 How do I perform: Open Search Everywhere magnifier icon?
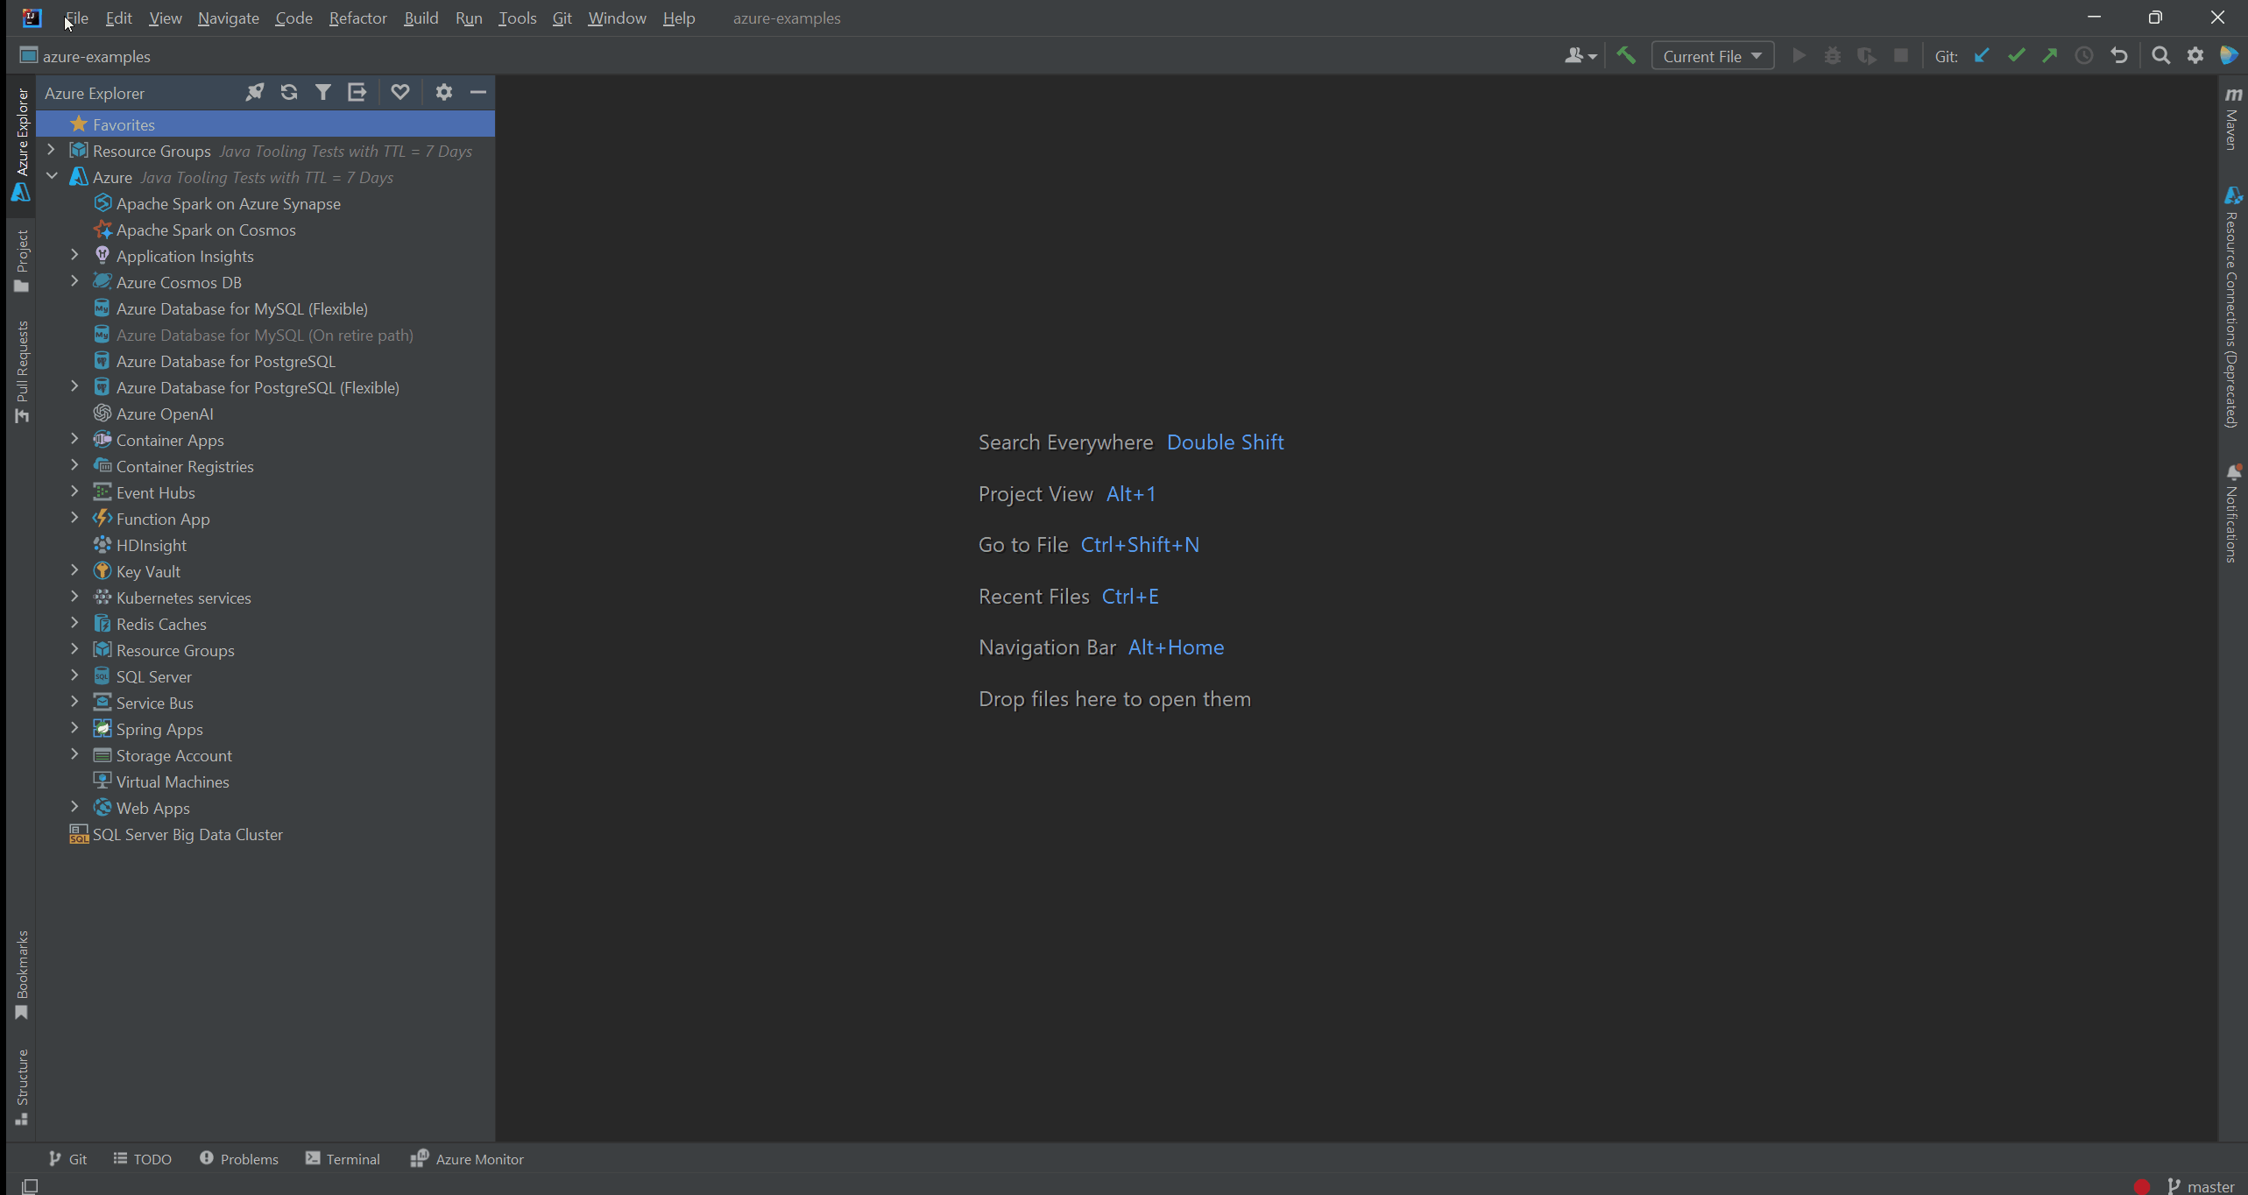(x=2161, y=56)
